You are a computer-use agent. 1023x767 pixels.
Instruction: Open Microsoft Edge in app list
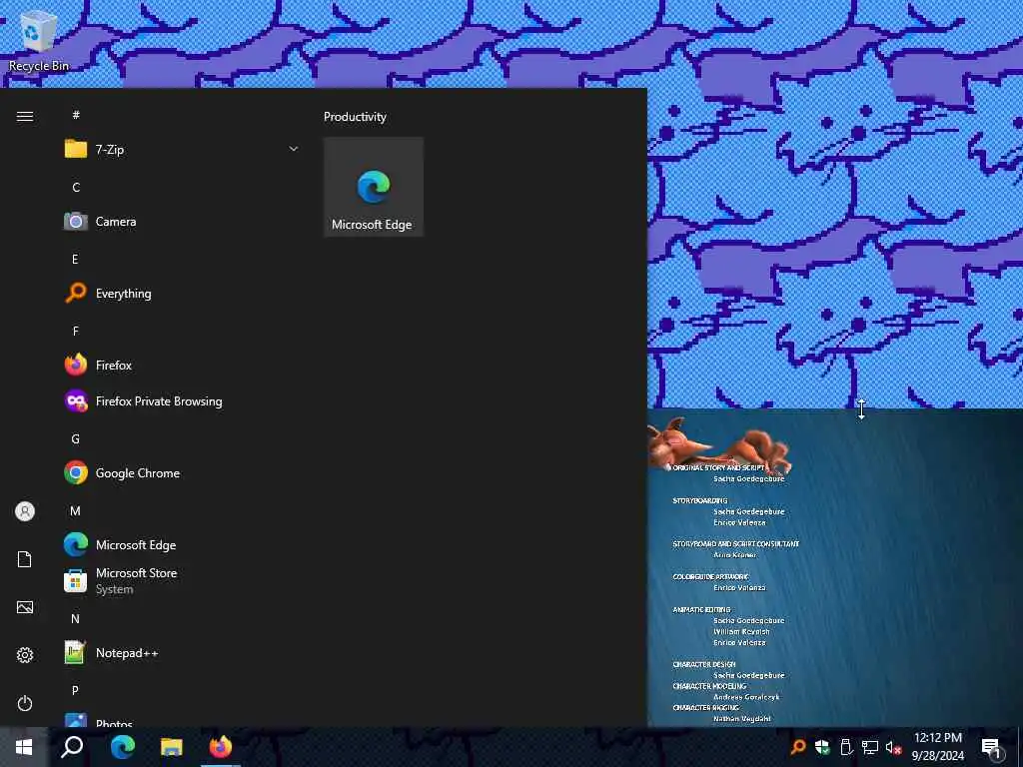tap(182, 544)
